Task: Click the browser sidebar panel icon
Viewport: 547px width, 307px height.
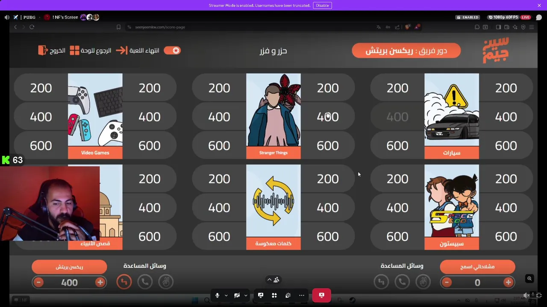Action: [x=498, y=27]
